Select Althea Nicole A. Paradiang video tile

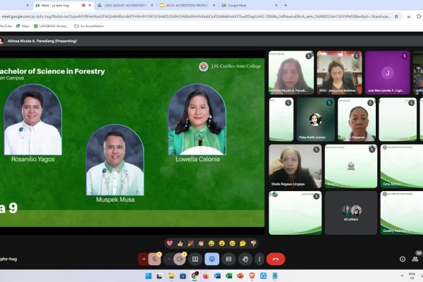pos(291,73)
